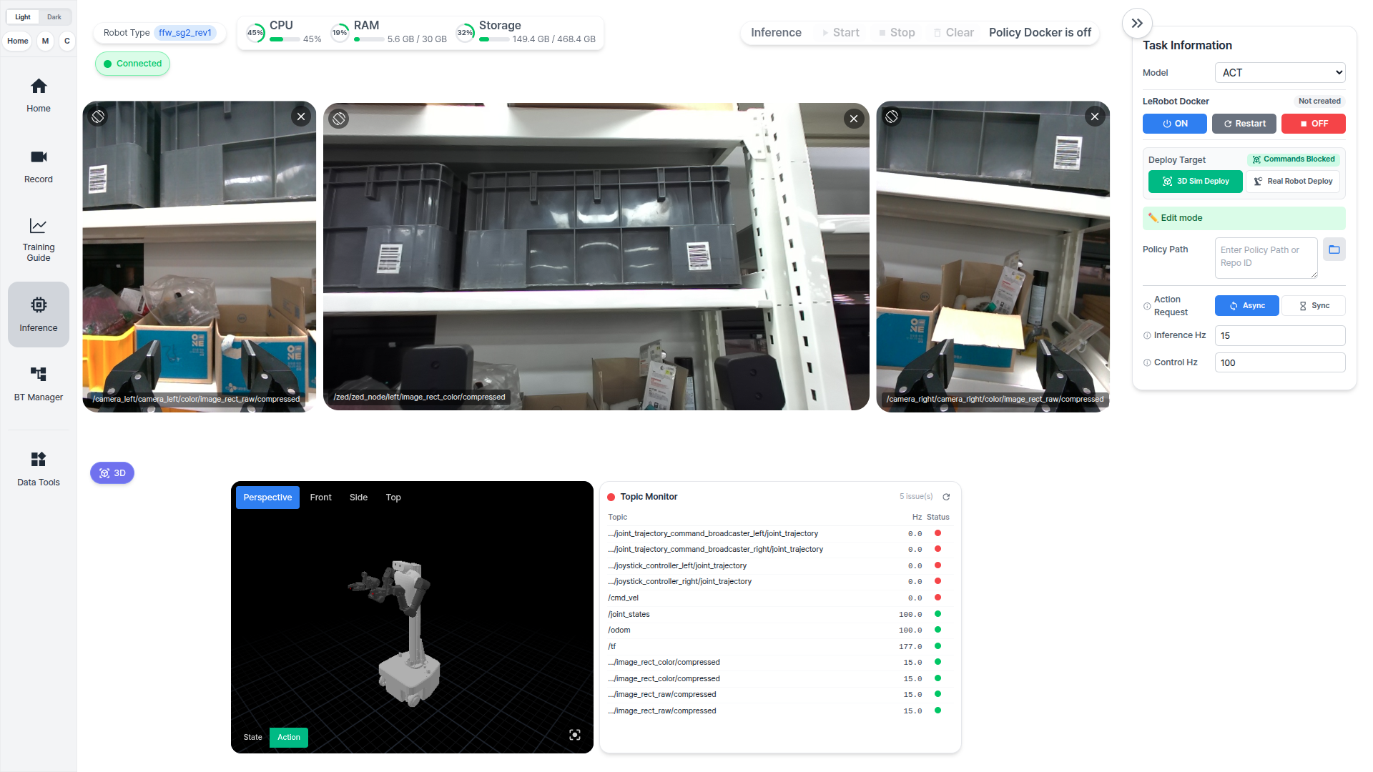Screen dimensions: 1373x772
Task: Switch 3D viewer to Top view
Action: [x=393, y=498]
